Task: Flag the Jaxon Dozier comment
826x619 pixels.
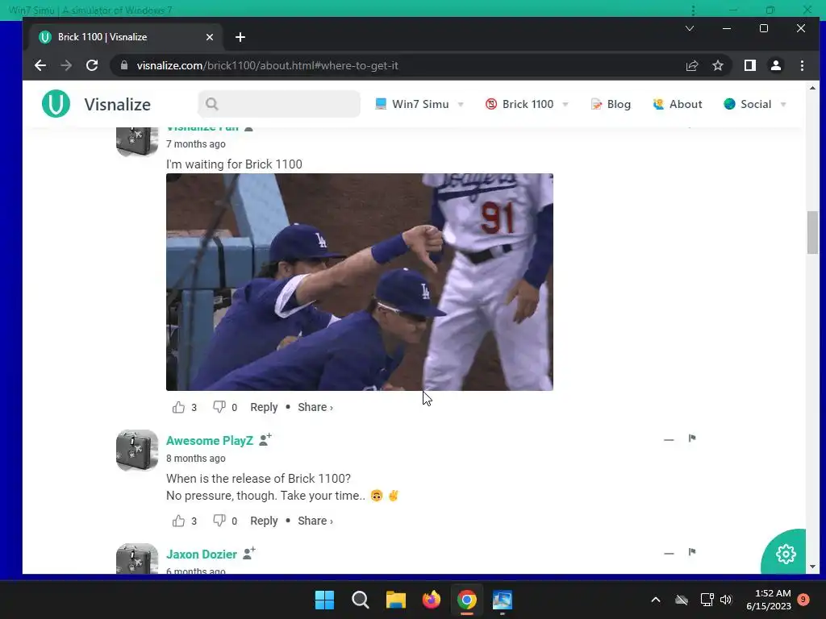Action: tap(691, 551)
